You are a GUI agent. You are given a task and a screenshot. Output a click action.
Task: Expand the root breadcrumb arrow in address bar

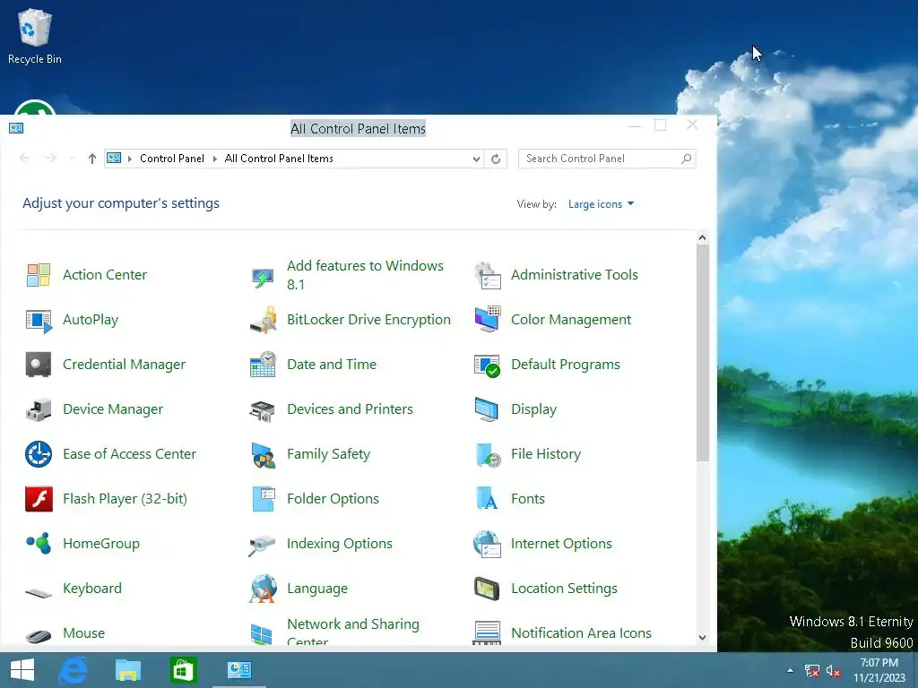(x=129, y=159)
